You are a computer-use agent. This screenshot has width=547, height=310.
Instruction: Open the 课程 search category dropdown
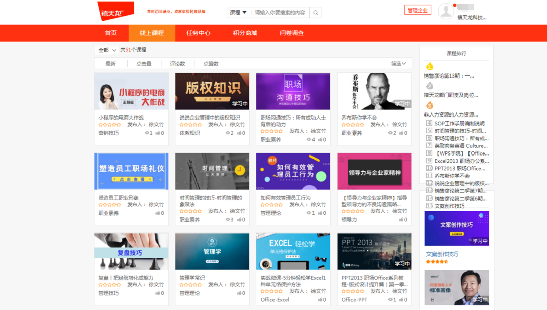pyautogui.click(x=238, y=12)
